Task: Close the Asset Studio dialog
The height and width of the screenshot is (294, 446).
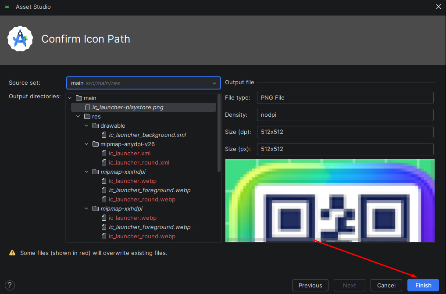Action: tap(438, 7)
